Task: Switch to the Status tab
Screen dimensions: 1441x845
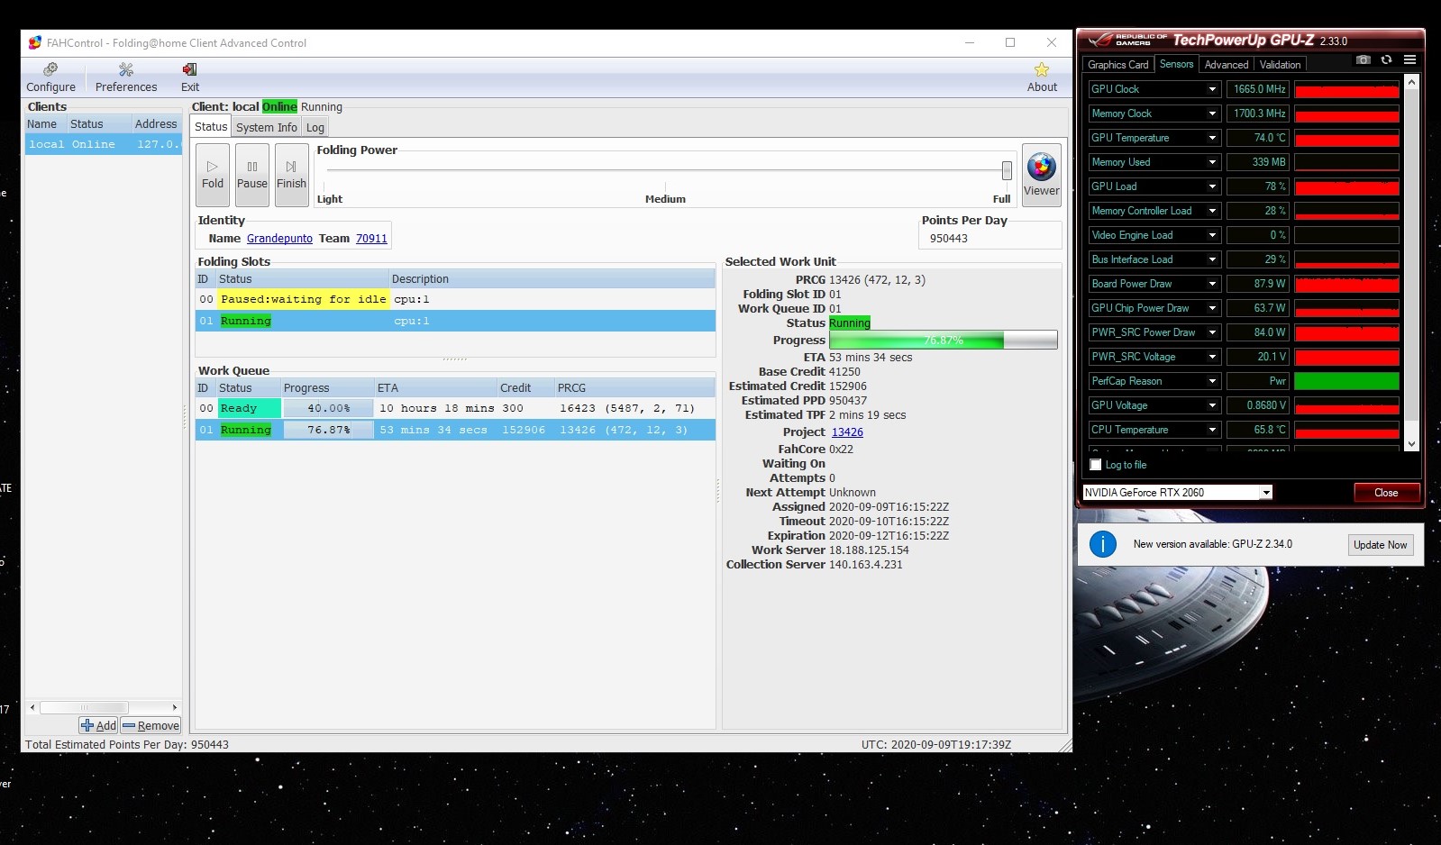Action: 211,127
